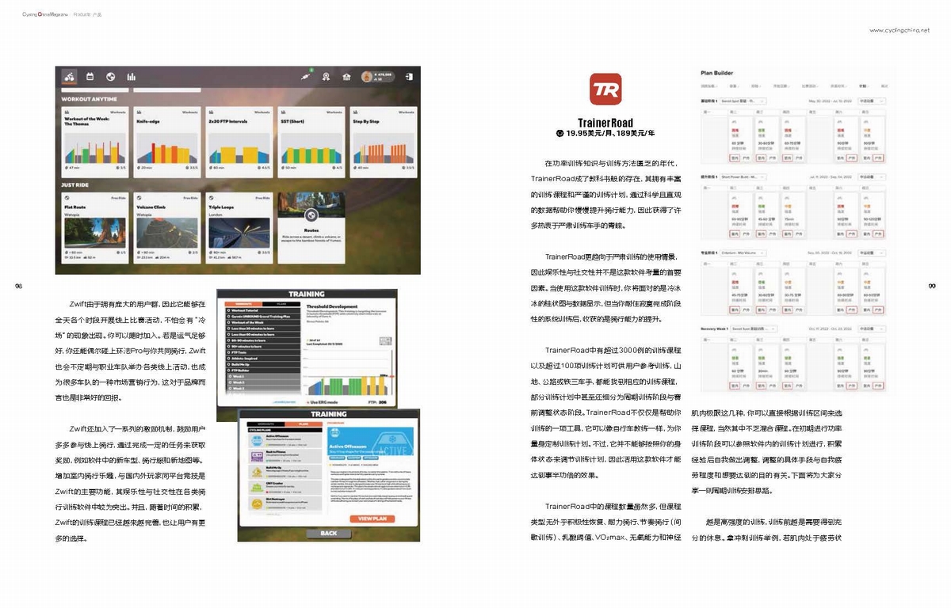
Task: Click the Dirt Destroyer plan icon
Action: coord(257,503)
